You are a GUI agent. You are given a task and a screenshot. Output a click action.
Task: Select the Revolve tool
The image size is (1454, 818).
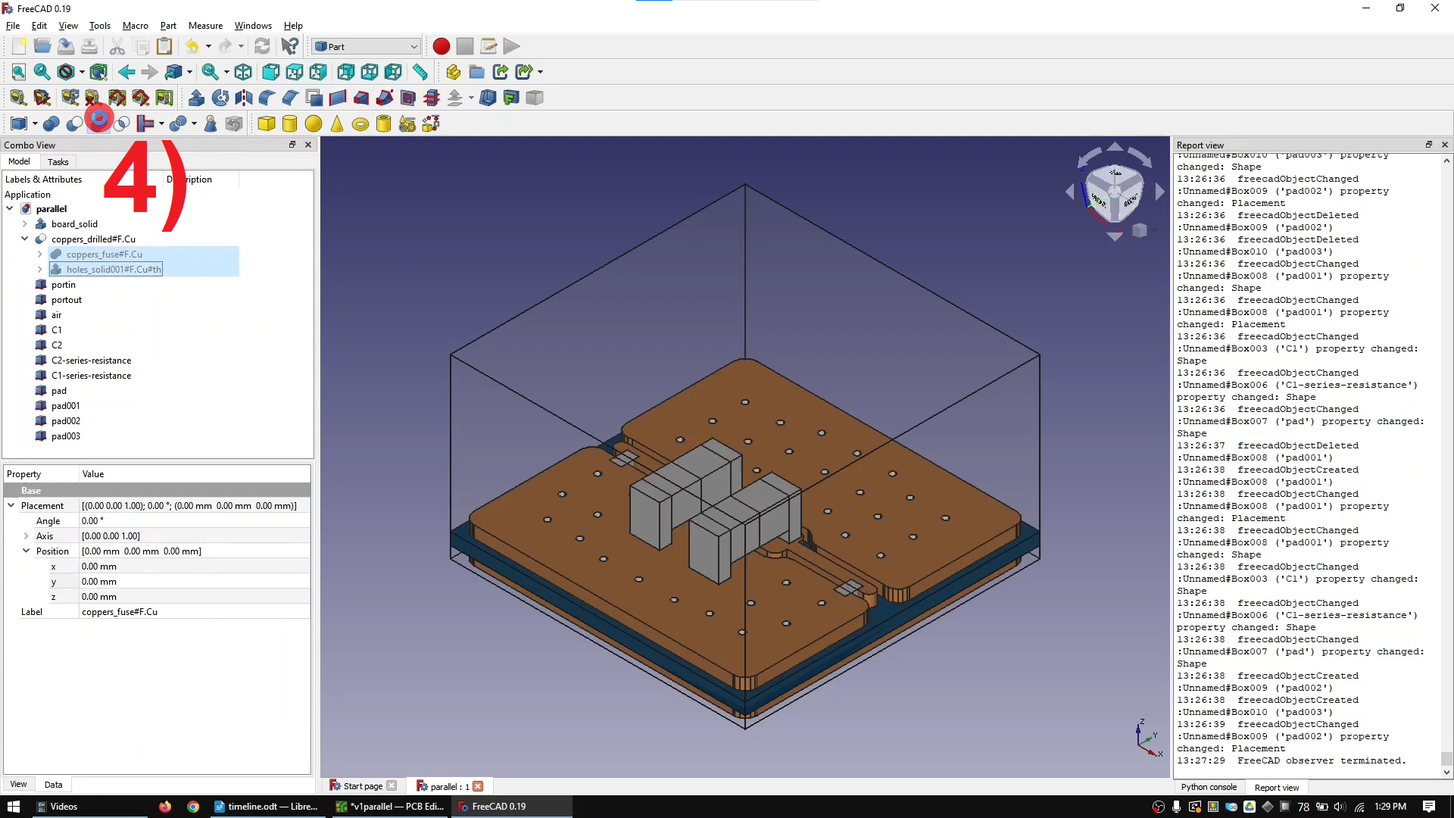tap(220, 97)
